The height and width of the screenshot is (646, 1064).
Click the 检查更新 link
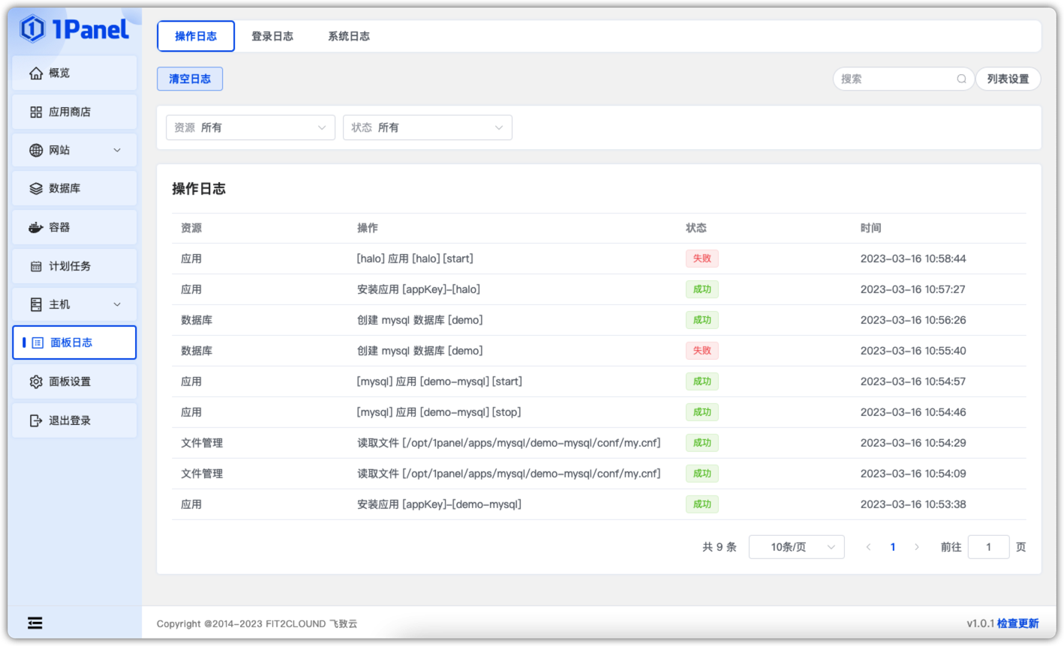pyautogui.click(x=1018, y=624)
